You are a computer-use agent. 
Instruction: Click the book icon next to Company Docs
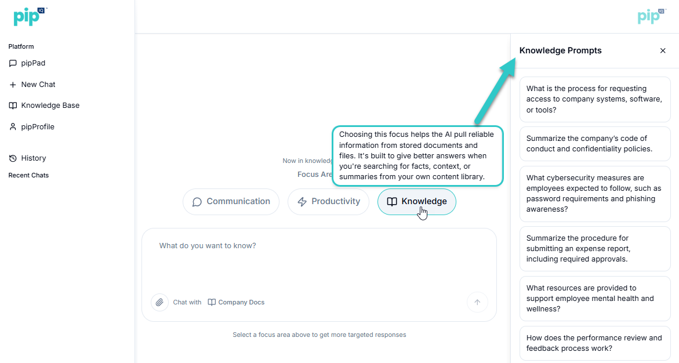point(212,302)
